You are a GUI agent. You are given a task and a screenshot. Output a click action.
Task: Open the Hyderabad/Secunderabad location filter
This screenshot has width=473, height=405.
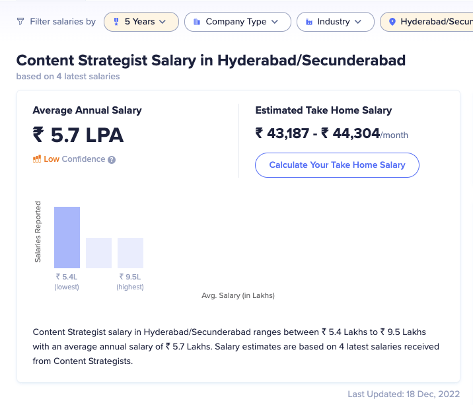(x=427, y=22)
